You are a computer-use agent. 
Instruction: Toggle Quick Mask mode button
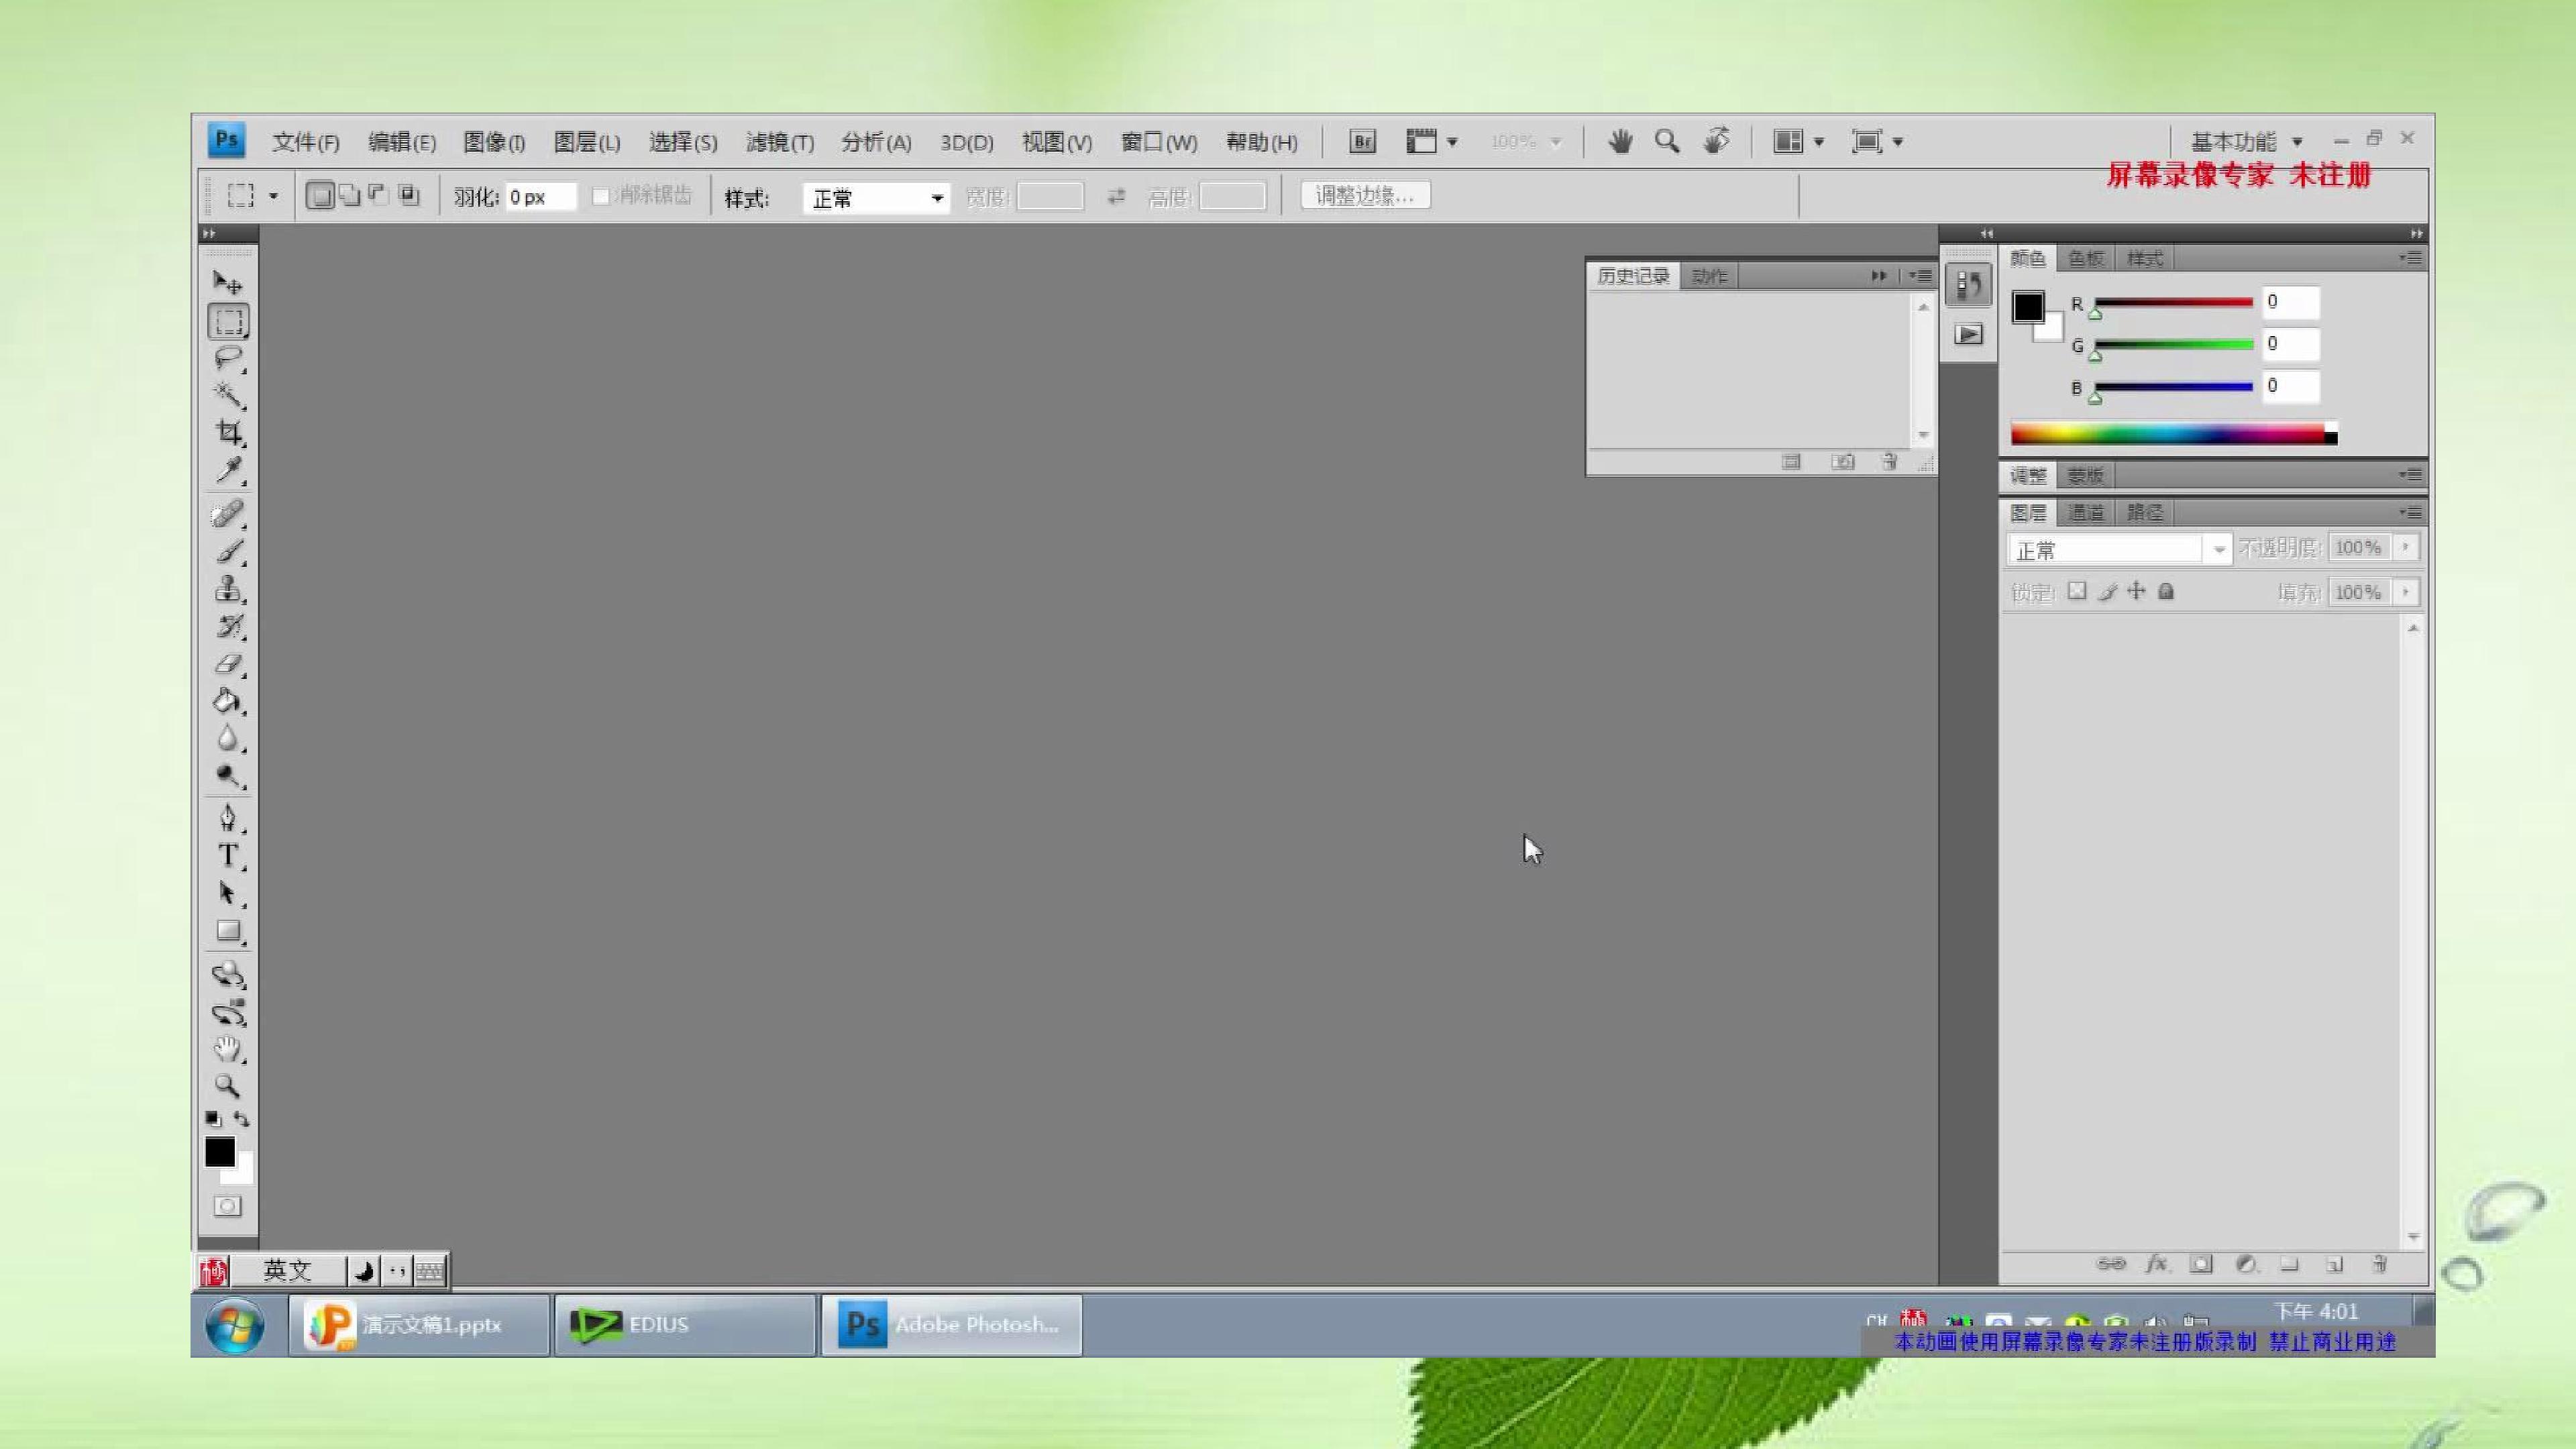click(x=227, y=1206)
